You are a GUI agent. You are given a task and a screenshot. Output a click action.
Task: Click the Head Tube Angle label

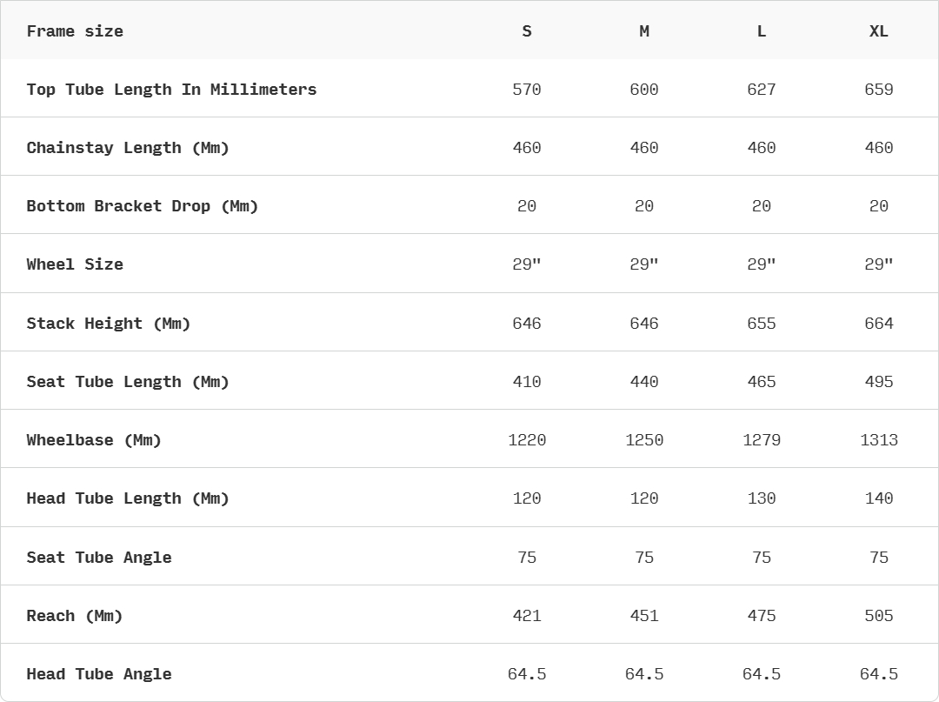pos(99,674)
